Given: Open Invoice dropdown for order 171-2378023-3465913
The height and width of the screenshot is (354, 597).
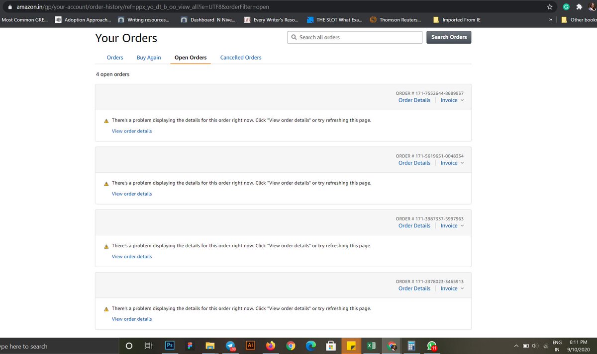Looking at the screenshot, I should point(452,288).
